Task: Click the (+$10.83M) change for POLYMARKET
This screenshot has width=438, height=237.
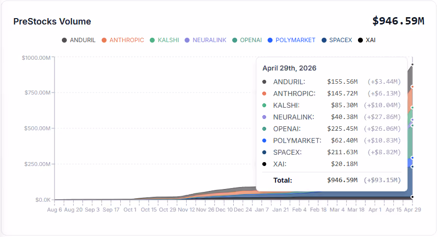Action: click(x=383, y=141)
